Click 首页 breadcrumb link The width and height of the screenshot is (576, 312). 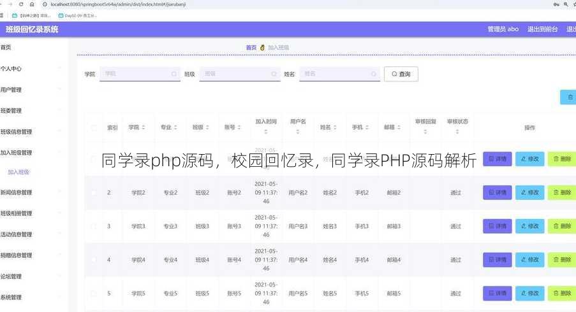pyautogui.click(x=251, y=48)
